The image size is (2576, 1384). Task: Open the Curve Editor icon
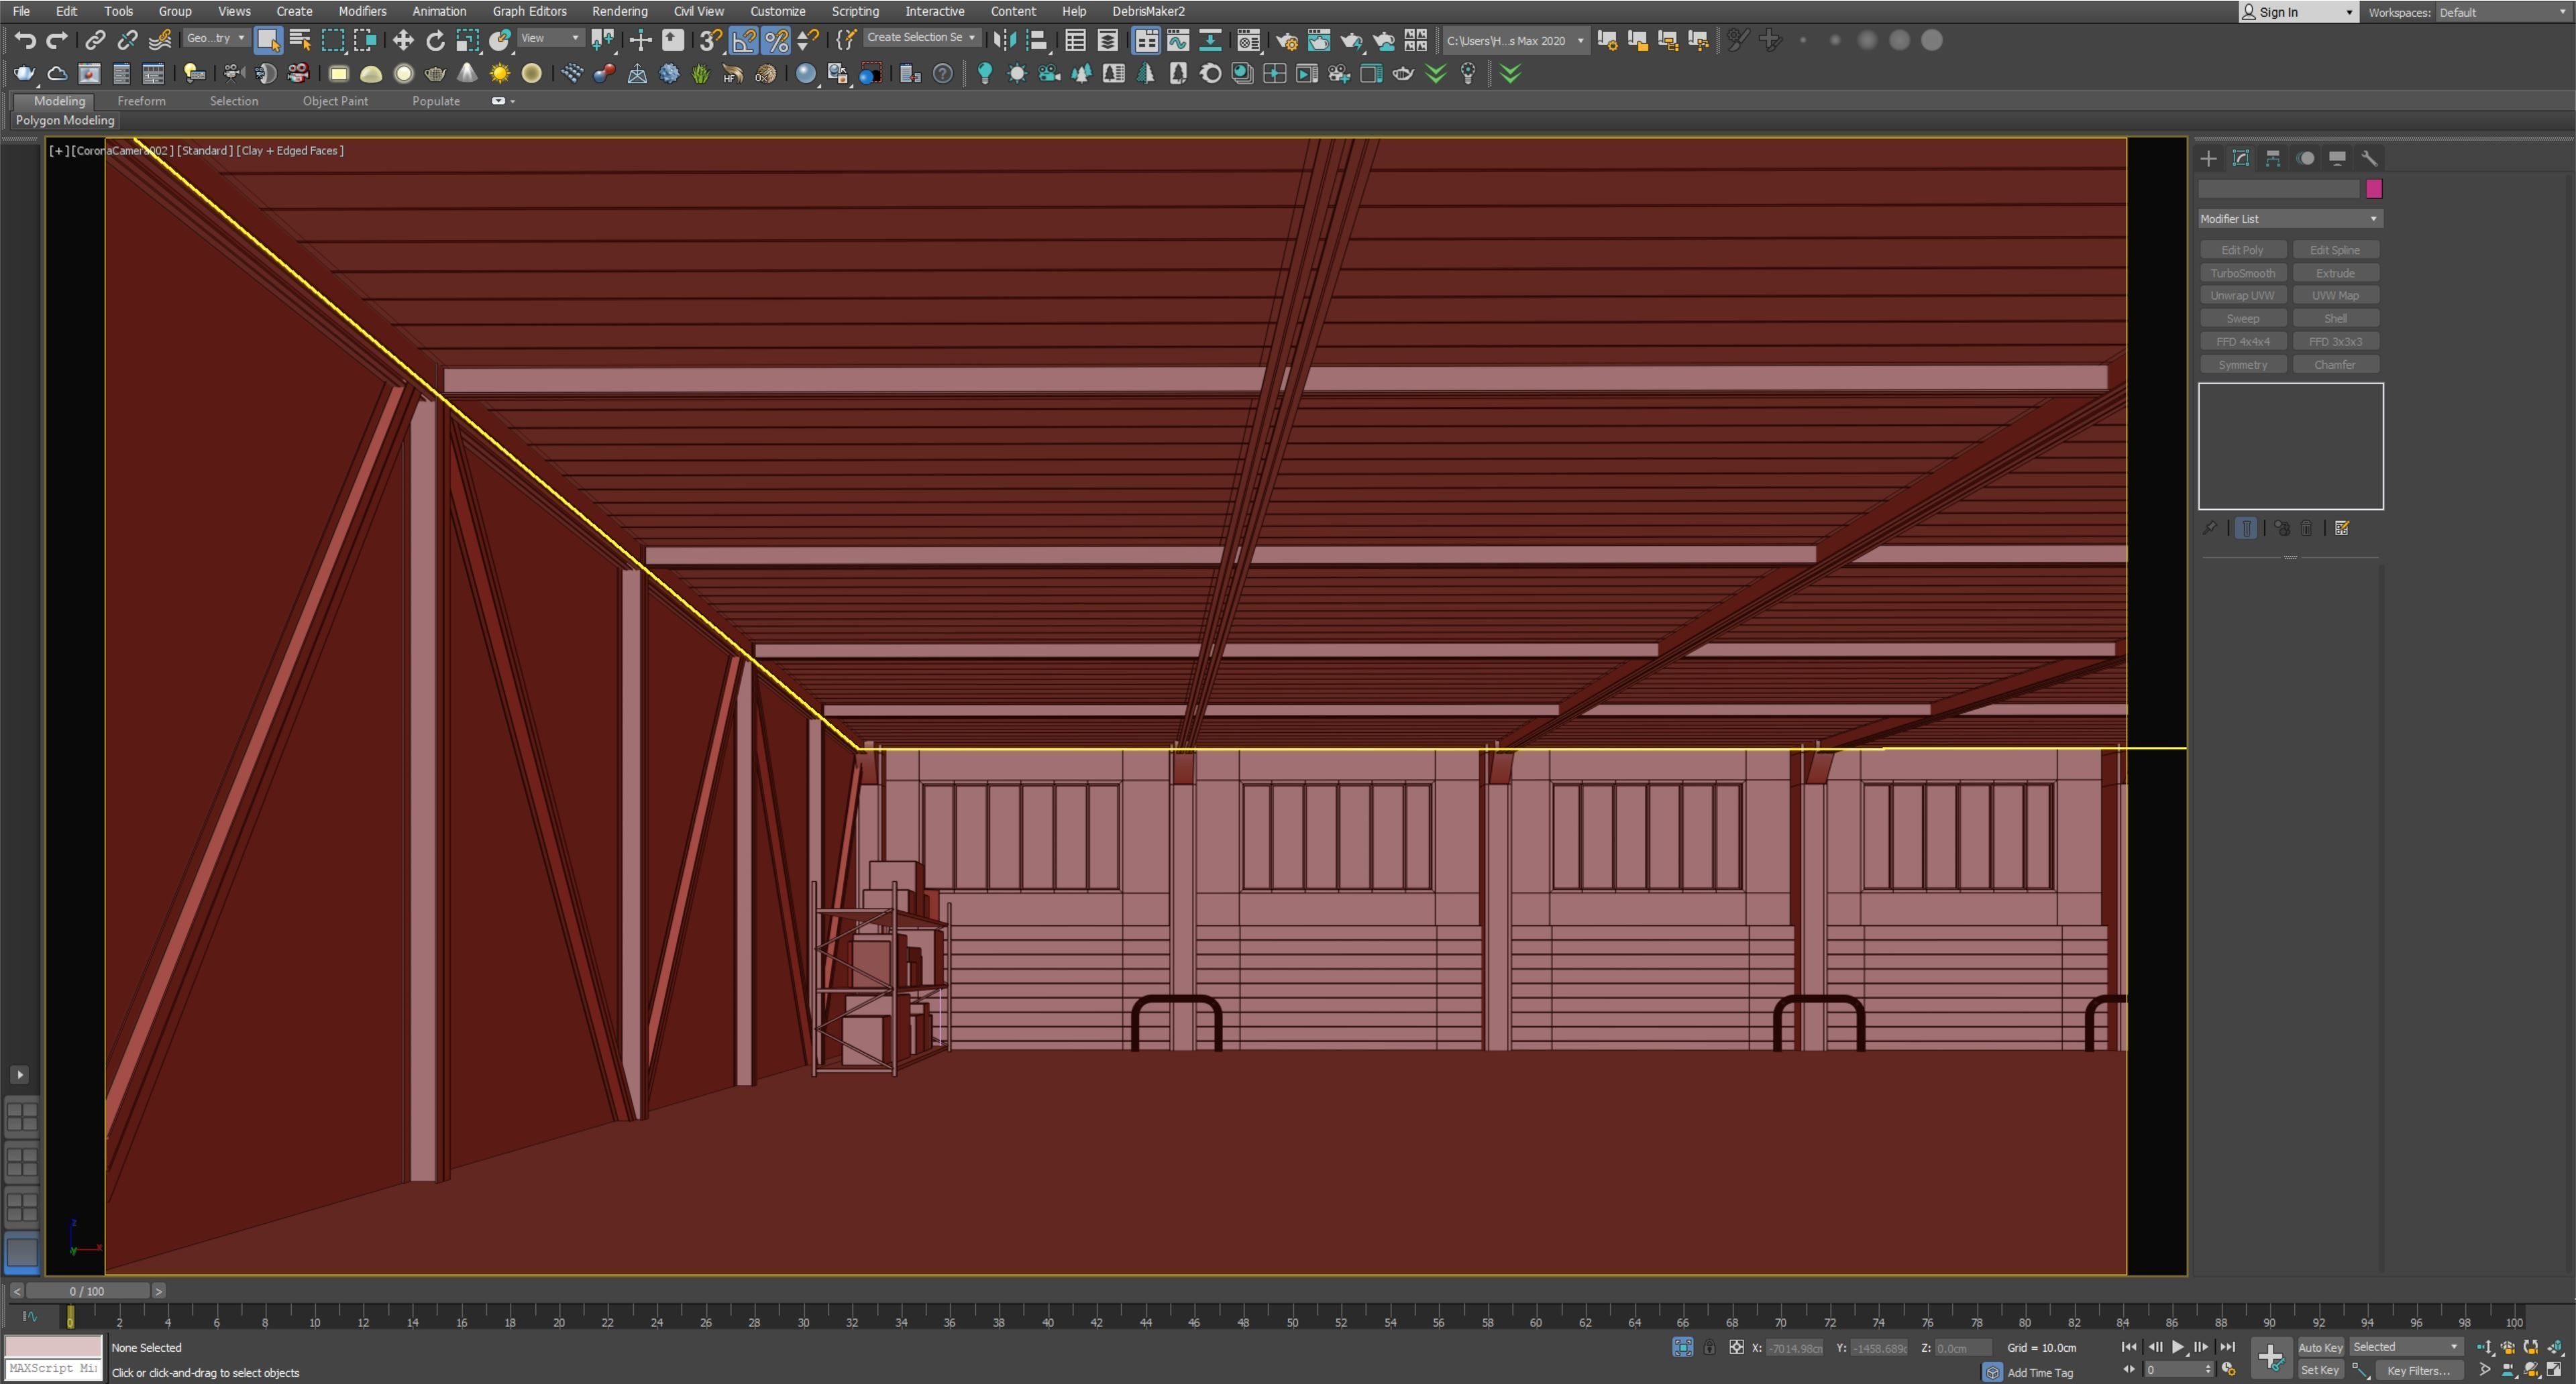coord(1178,40)
